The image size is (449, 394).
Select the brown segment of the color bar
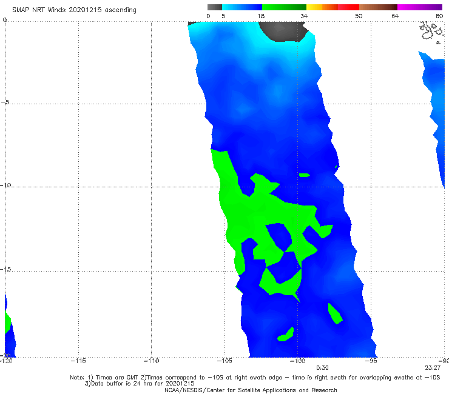tap(378, 7)
